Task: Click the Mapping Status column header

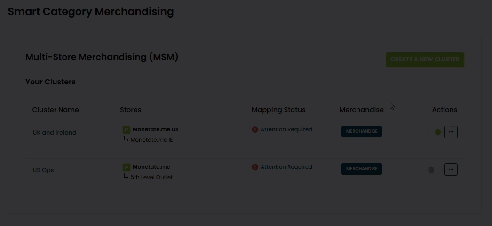Action: point(278,110)
